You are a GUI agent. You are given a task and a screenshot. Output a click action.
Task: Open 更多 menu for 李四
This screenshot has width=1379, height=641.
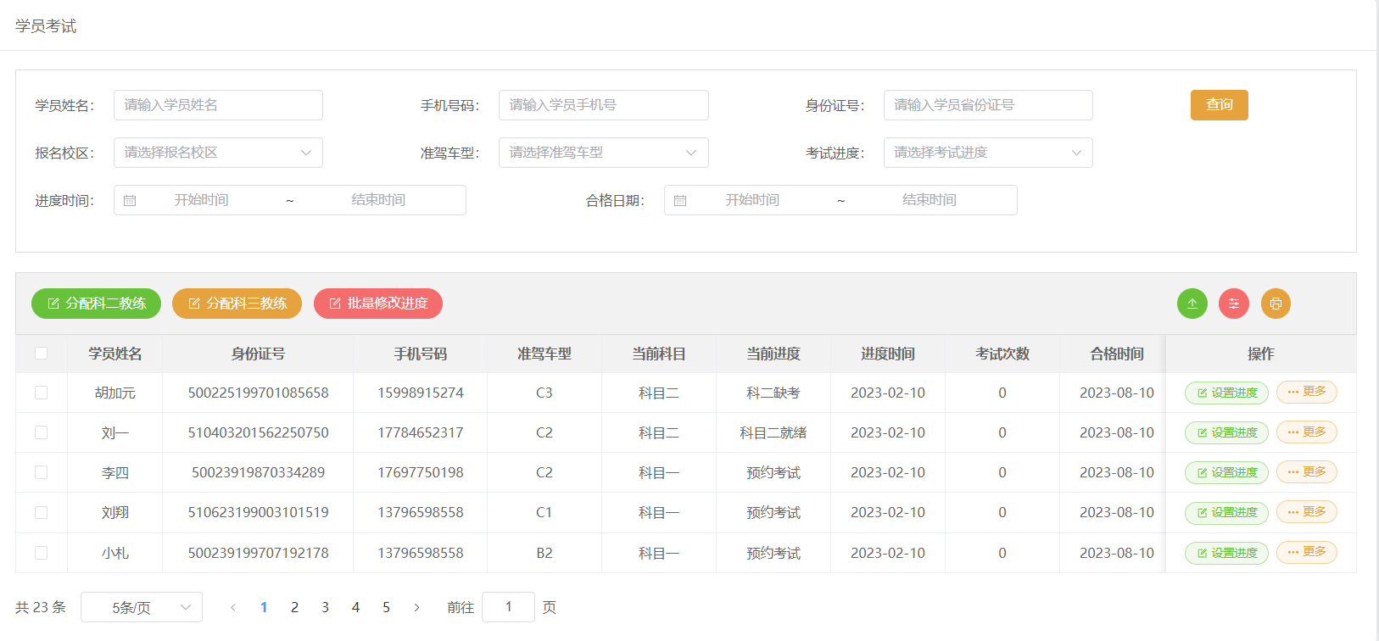[1306, 471]
